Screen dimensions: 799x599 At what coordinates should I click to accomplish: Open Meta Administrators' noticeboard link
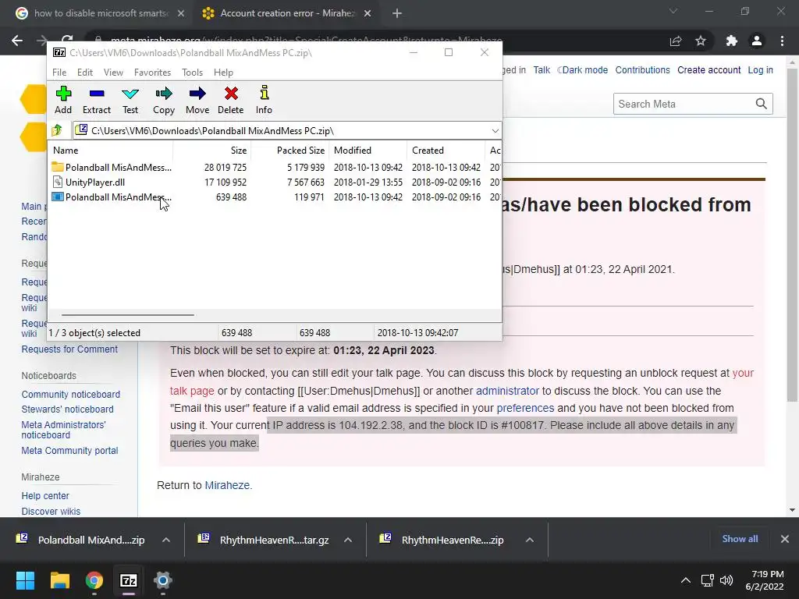64,430
